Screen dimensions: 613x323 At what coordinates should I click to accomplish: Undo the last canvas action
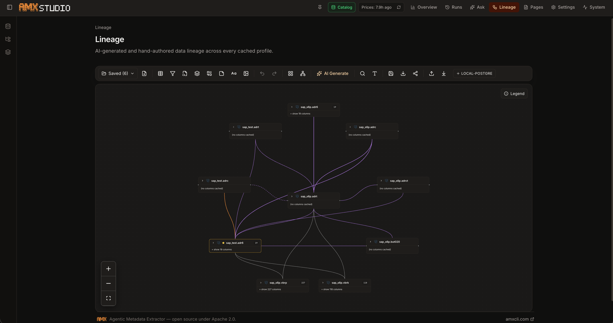click(x=262, y=73)
